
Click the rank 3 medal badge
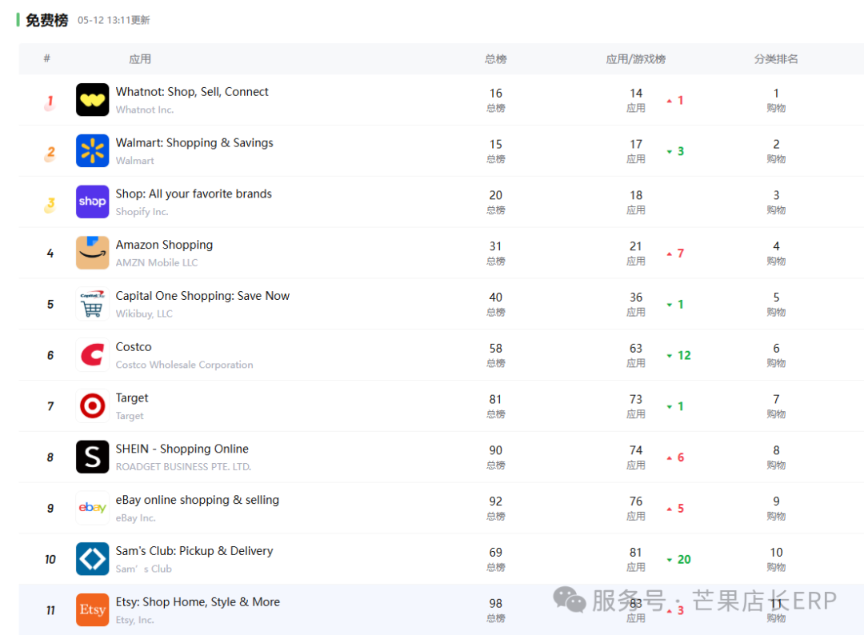coord(50,204)
